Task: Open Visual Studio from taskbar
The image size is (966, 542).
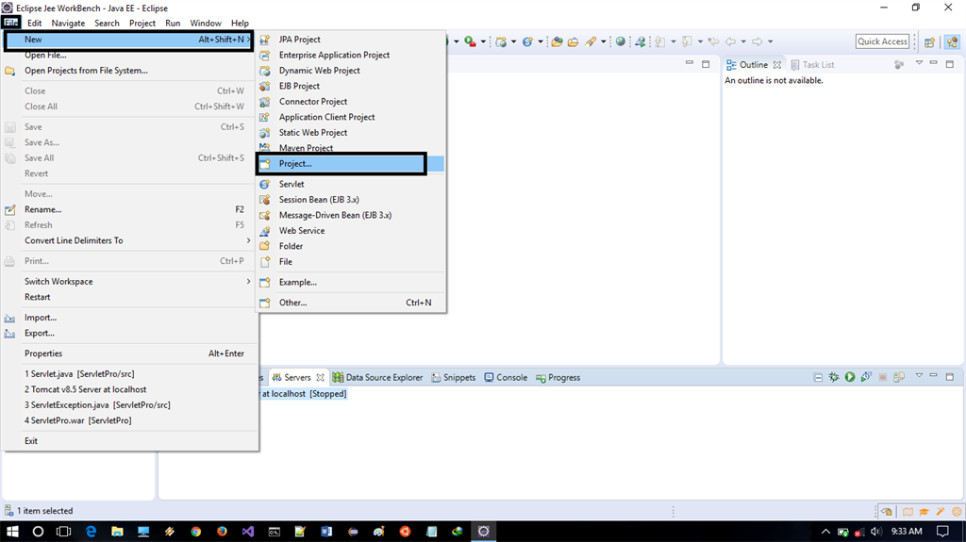Action: (x=248, y=532)
